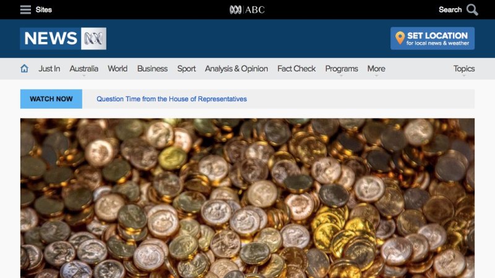Click the ABC logo in top bar
495x278 pixels.
[x=247, y=10]
